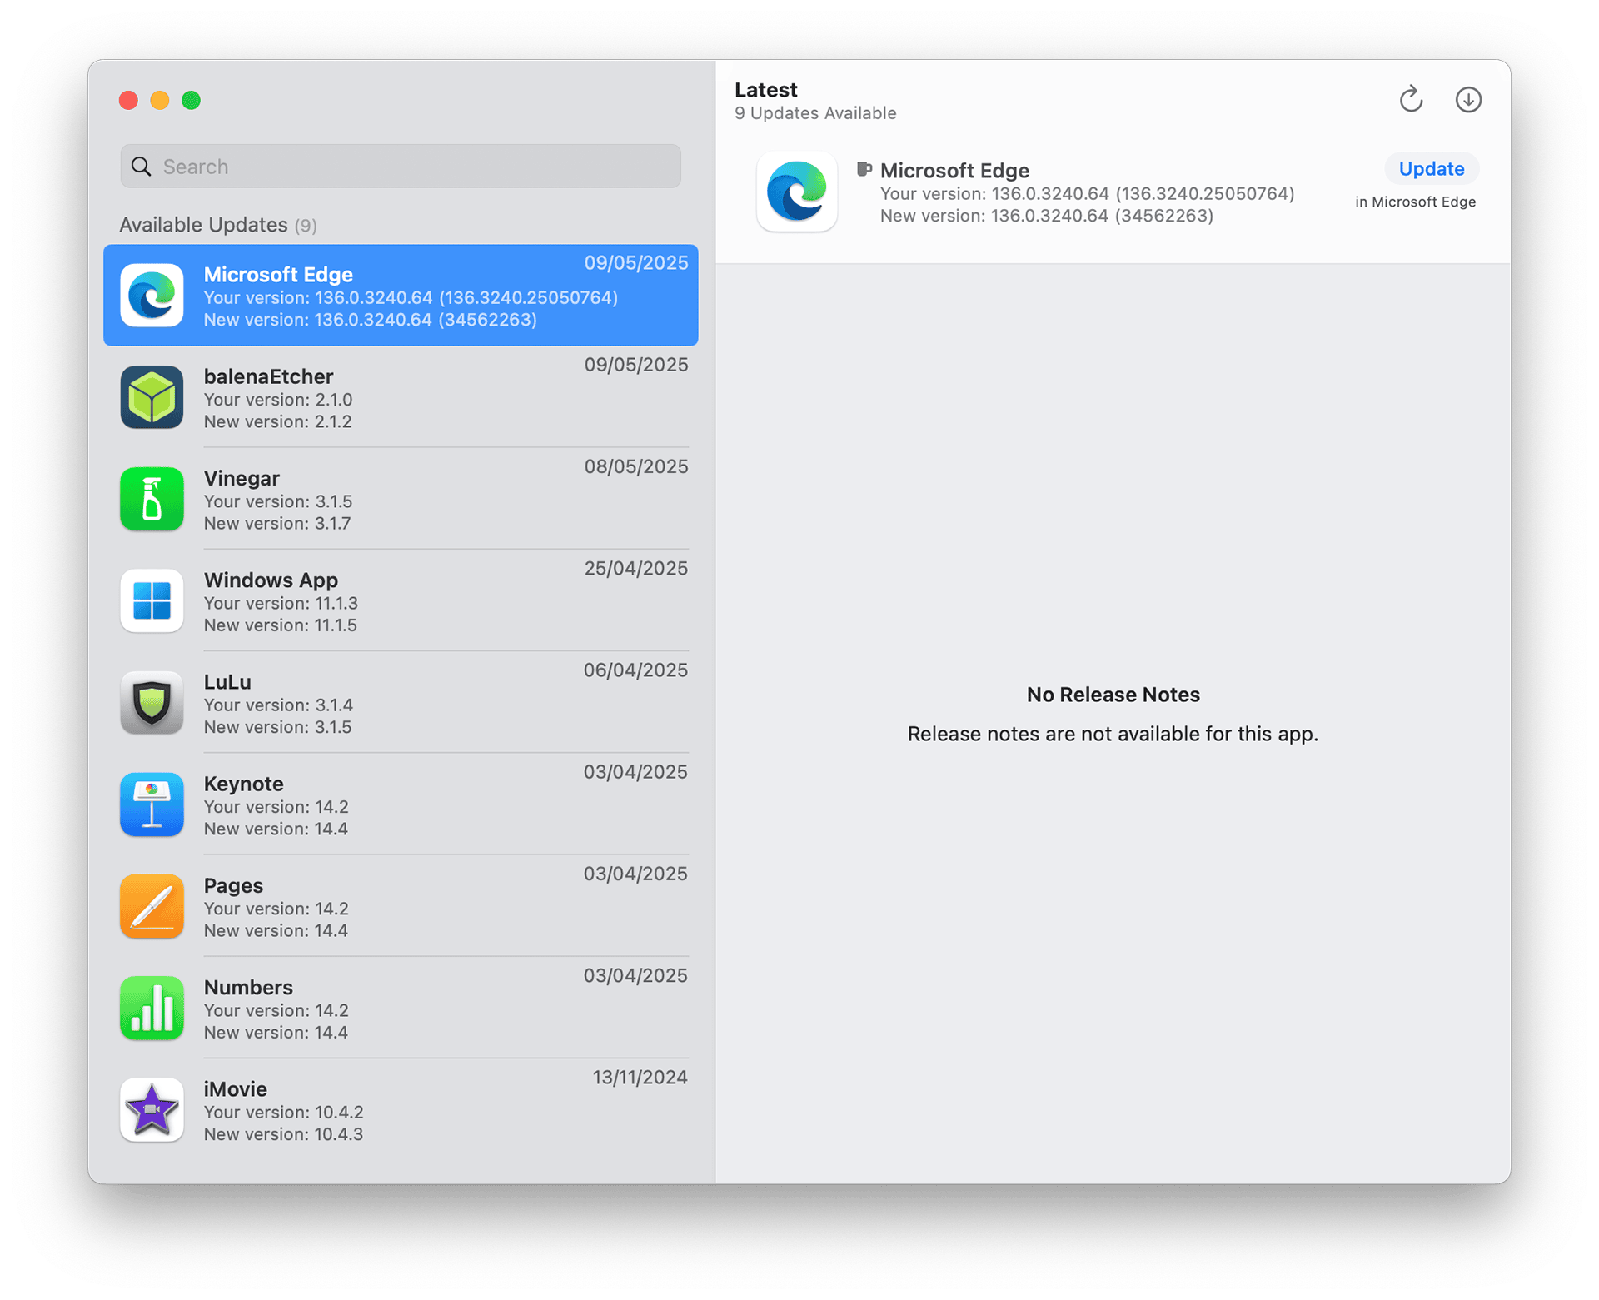This screenshot has height=1300, width=1599.
Task: Click 'New version: 10.4.3' under iMovie
Action: (x=283, y=1134)
